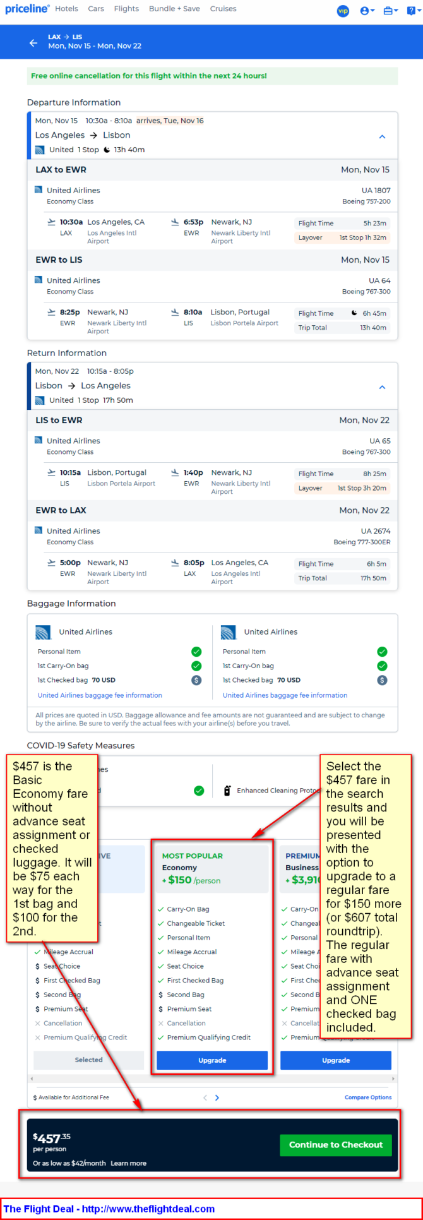Click Trip Total 17h 50m row
423x1220 pixels.
click(343, 578)
